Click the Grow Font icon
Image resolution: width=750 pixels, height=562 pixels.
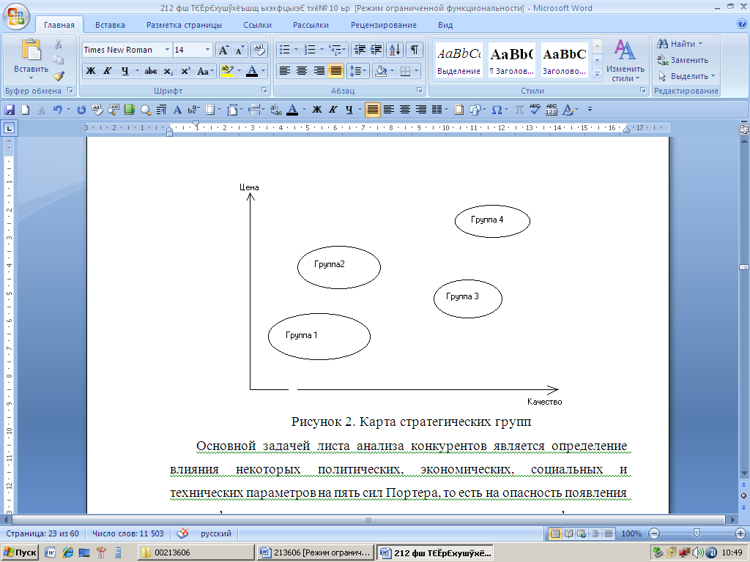click(x=223, y=50)
